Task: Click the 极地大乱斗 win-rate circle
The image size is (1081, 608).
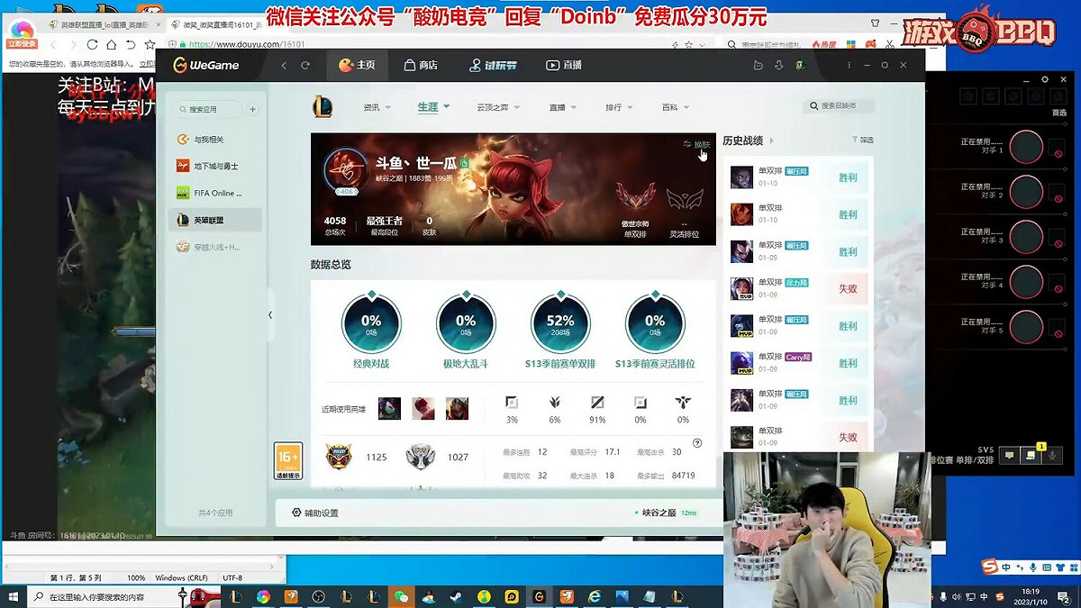Action: pos(466,323)
